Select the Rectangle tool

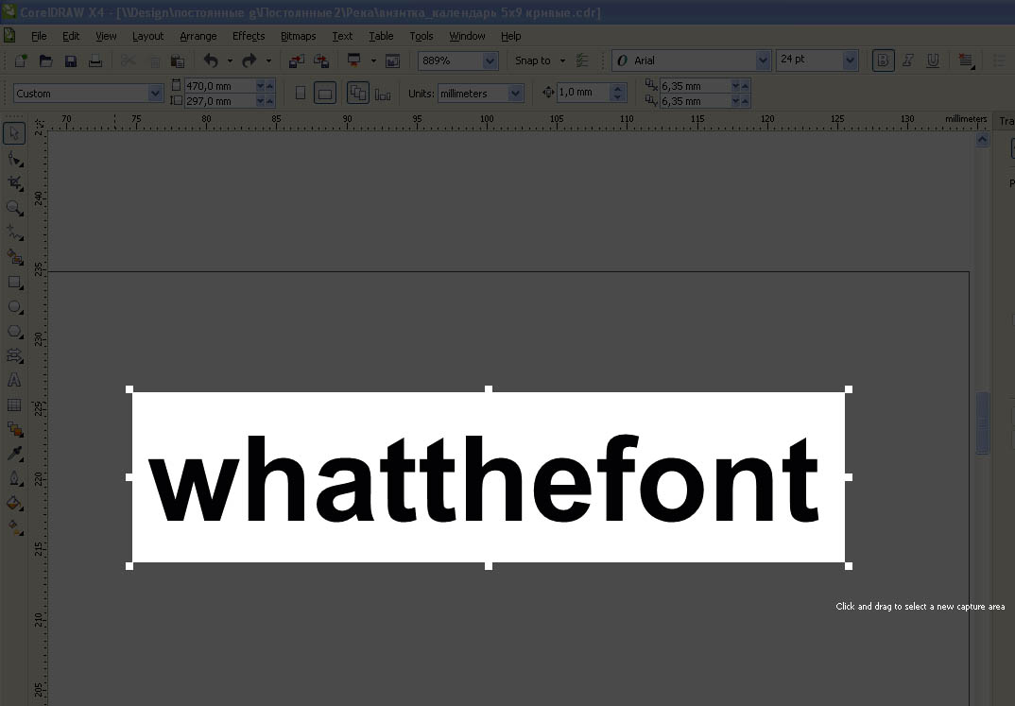(x=14, y=283)
